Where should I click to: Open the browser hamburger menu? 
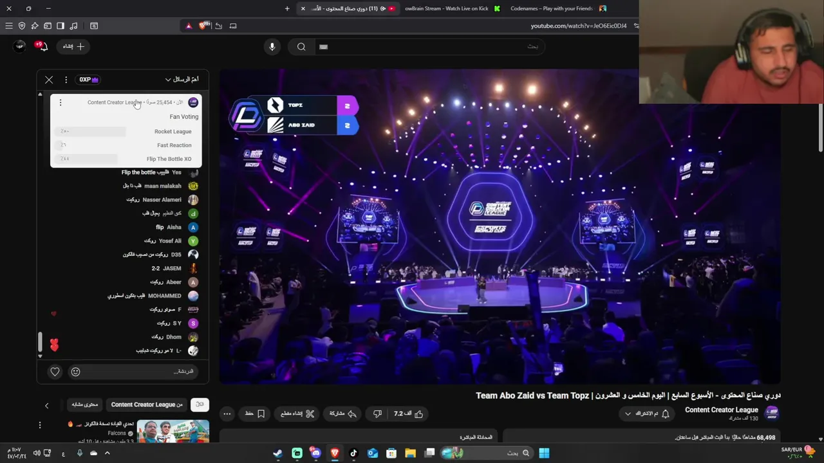click(x=9, y=26)
